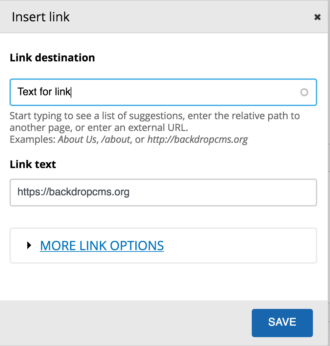Screen dimensions: 330x346
Task: Click the autocomplete status circle in the destination field
Action: click(x=304, y=92)
